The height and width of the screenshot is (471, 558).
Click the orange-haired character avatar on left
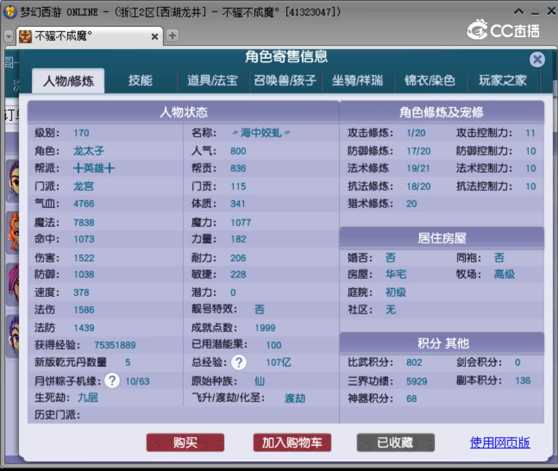pos(13,232)
